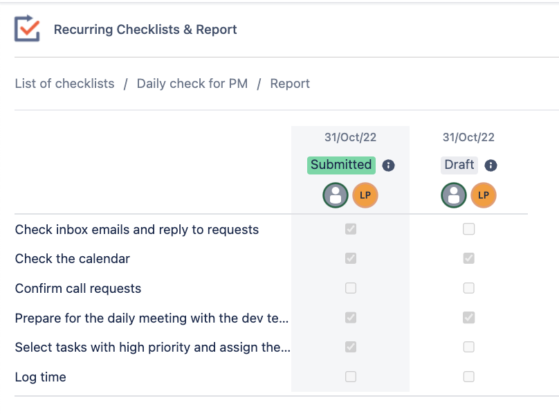Click LP avatar in Submitted column
559x414 pixels.
click(x=365, y=196)
